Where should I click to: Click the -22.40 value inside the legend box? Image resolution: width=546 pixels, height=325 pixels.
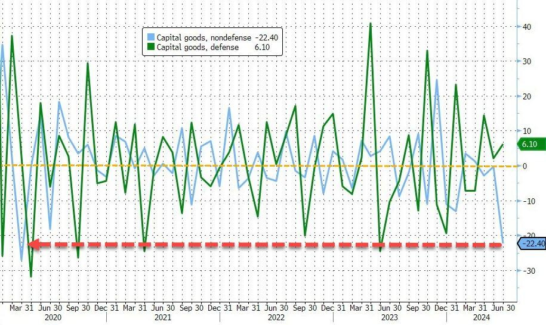[x=266, y=37]
